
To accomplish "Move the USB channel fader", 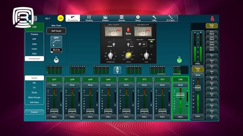I will click(x=180, y=95).
